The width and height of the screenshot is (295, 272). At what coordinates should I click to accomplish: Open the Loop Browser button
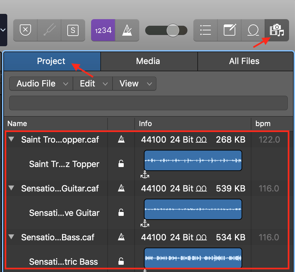pyautogui.click(x=253, y=30)
